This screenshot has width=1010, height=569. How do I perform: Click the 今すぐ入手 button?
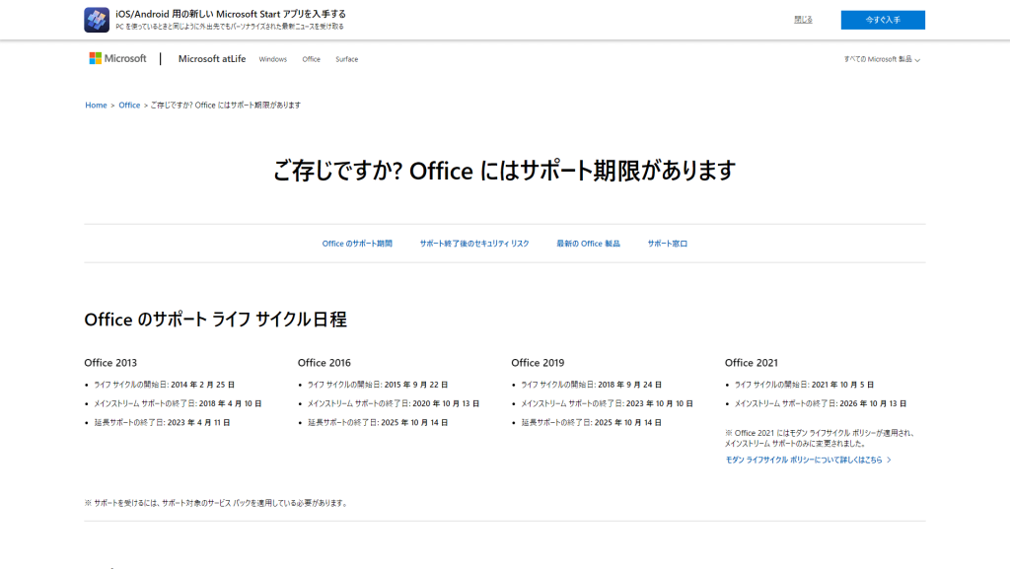[883, 20]
